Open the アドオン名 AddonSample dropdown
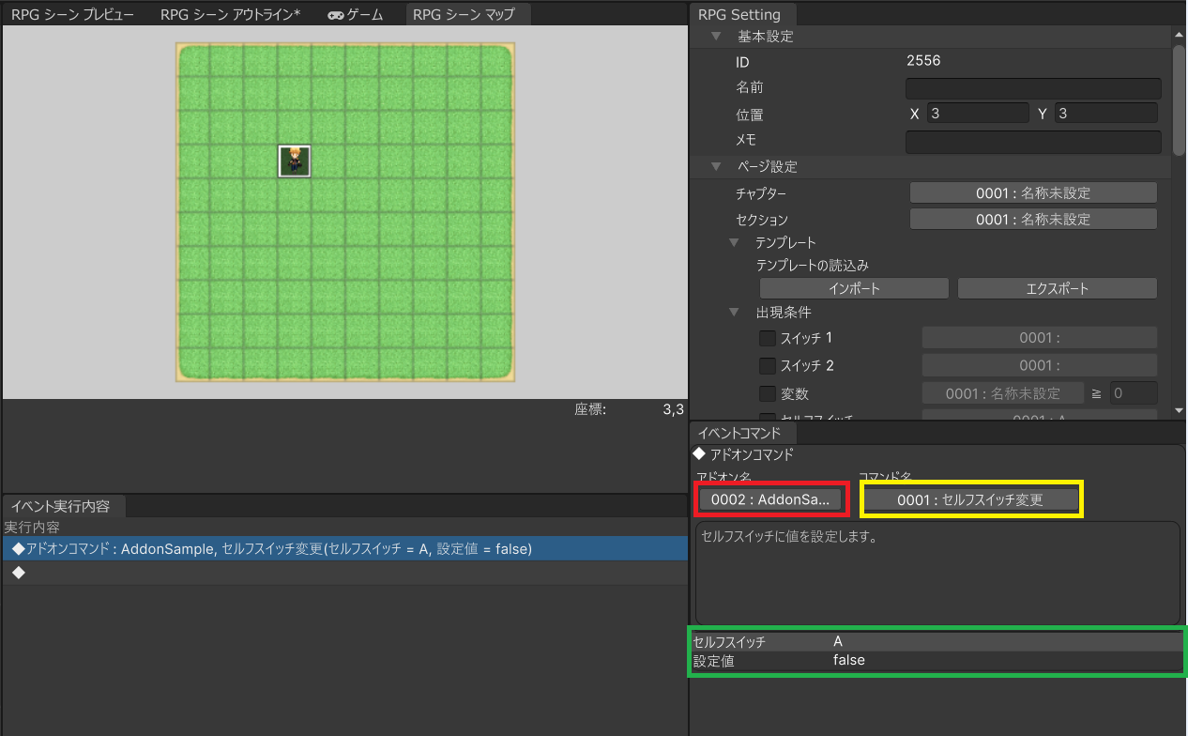Viewport: 1188px width, 736px height. pos(770,499)
